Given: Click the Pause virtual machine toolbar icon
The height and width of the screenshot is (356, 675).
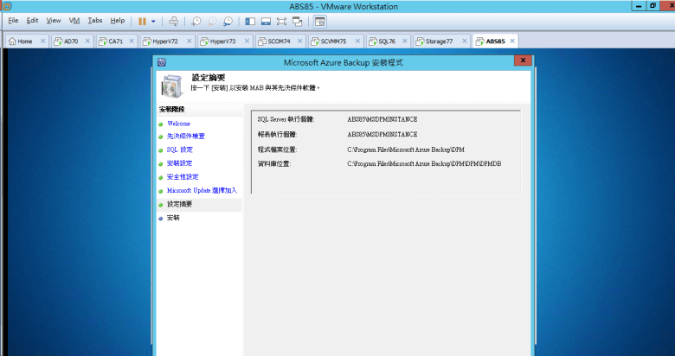Looking at the screenshot, I should pos(142,21).
